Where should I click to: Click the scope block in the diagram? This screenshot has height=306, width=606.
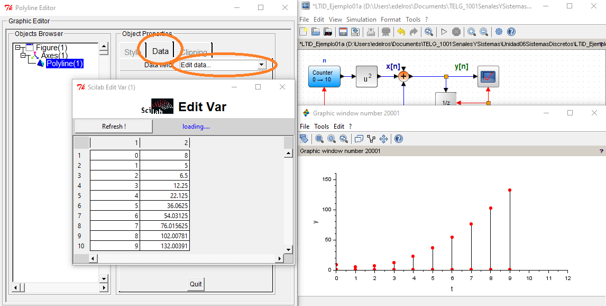(x=488, y=77)
